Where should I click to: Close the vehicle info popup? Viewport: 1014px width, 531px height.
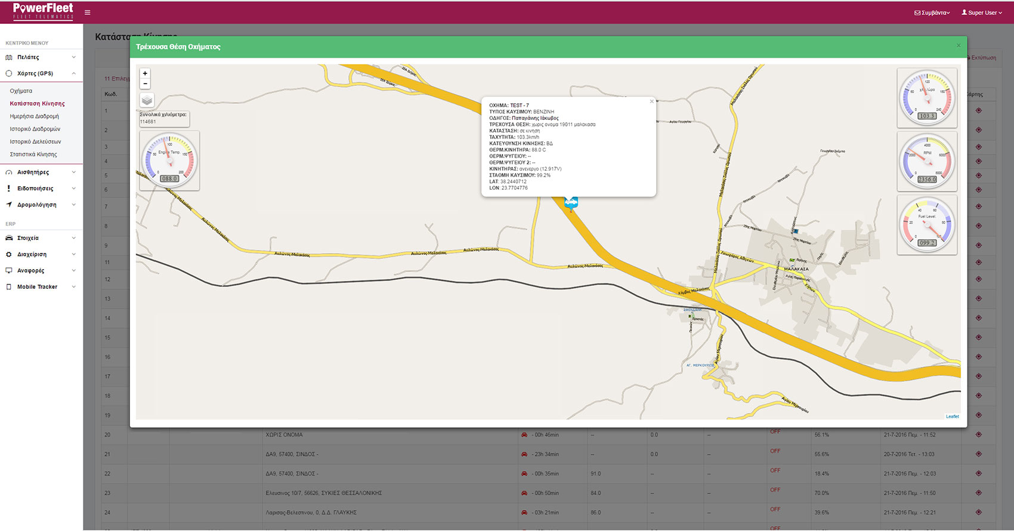tap(651, 101)
